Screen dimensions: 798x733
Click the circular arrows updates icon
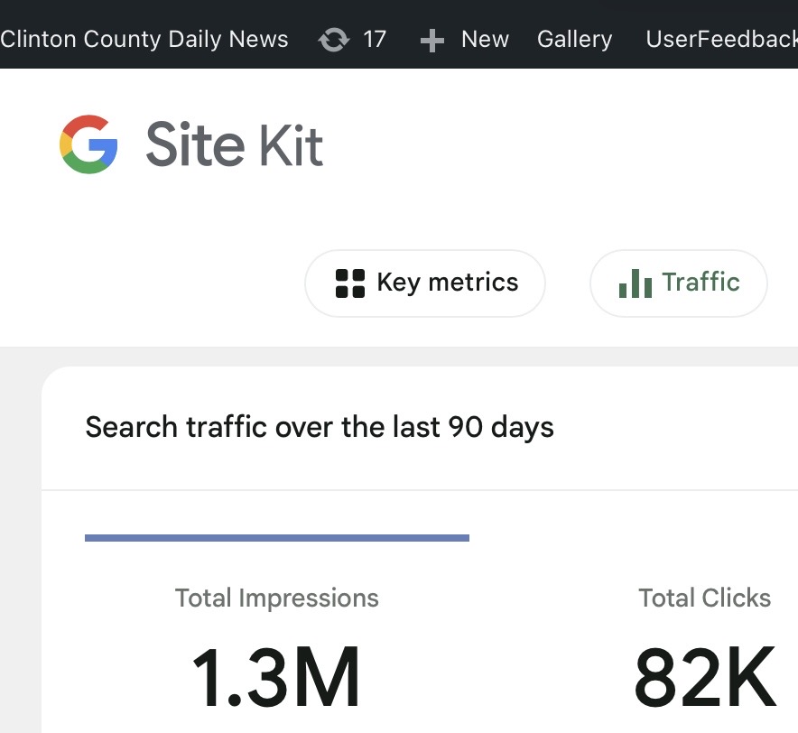coord(334,40)
